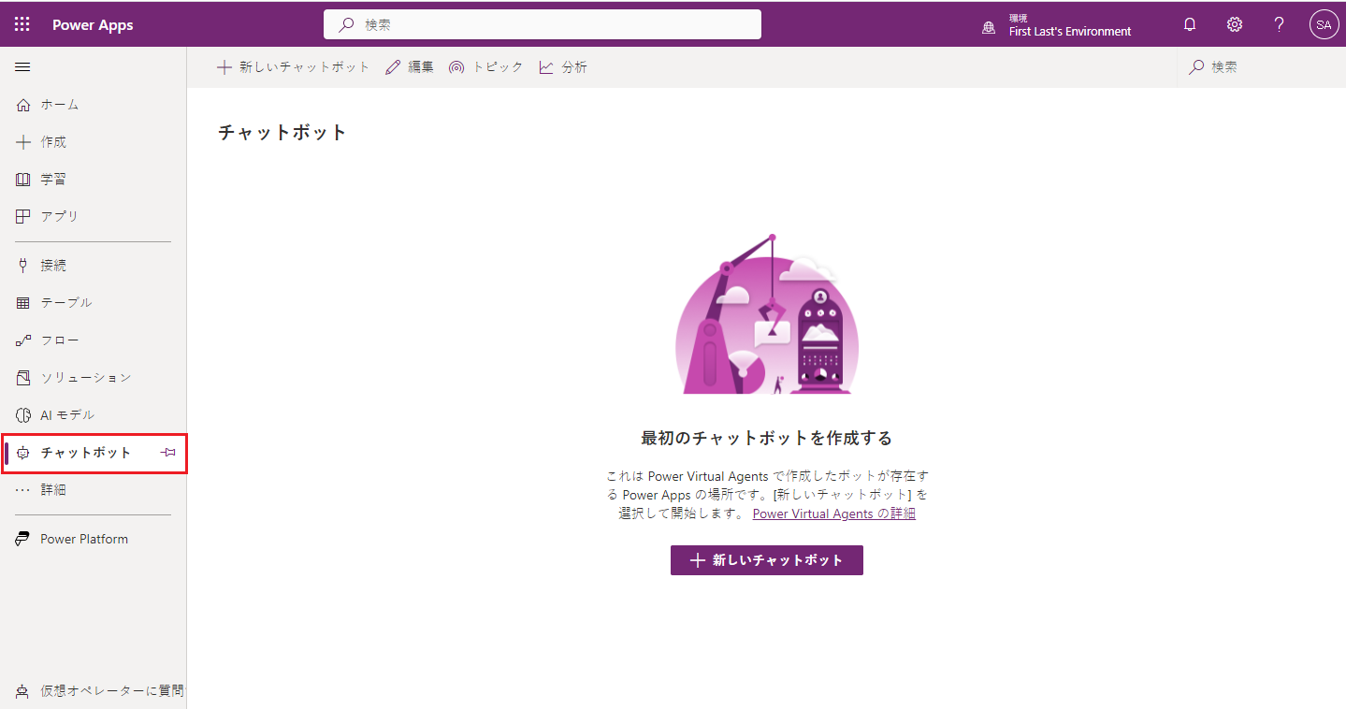Click the chatbot illustration image

767,314
